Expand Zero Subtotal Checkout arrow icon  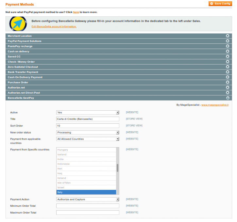pos(228,67)
